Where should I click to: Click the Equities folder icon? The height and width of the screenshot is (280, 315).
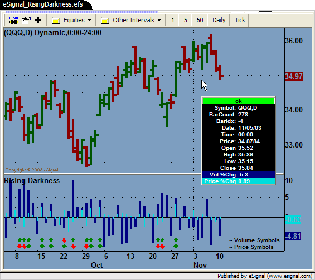pos(56,21)
